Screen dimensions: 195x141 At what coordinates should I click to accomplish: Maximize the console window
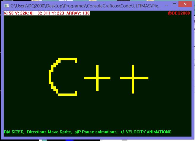[175, 4]
